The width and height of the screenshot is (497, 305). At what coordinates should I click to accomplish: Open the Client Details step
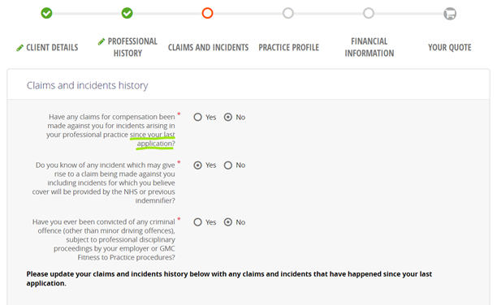[x=52, y=48]
